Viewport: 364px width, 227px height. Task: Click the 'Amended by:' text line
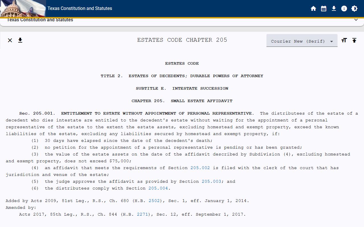(21, 207)
